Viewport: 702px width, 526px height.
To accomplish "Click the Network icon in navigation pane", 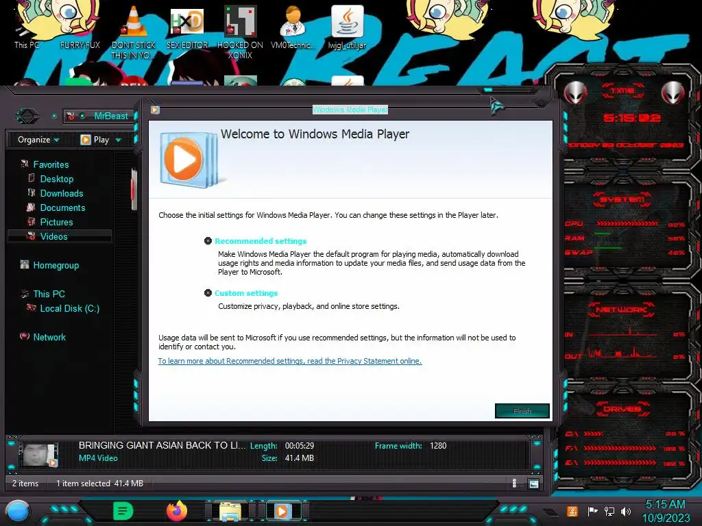I will tap(25, 336).
